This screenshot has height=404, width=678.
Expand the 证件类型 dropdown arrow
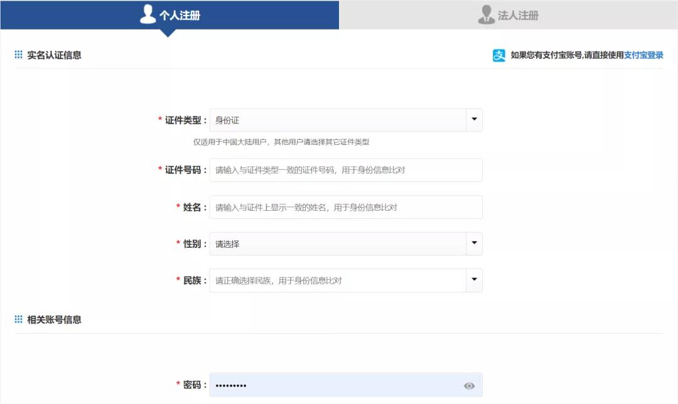(474, 120)
